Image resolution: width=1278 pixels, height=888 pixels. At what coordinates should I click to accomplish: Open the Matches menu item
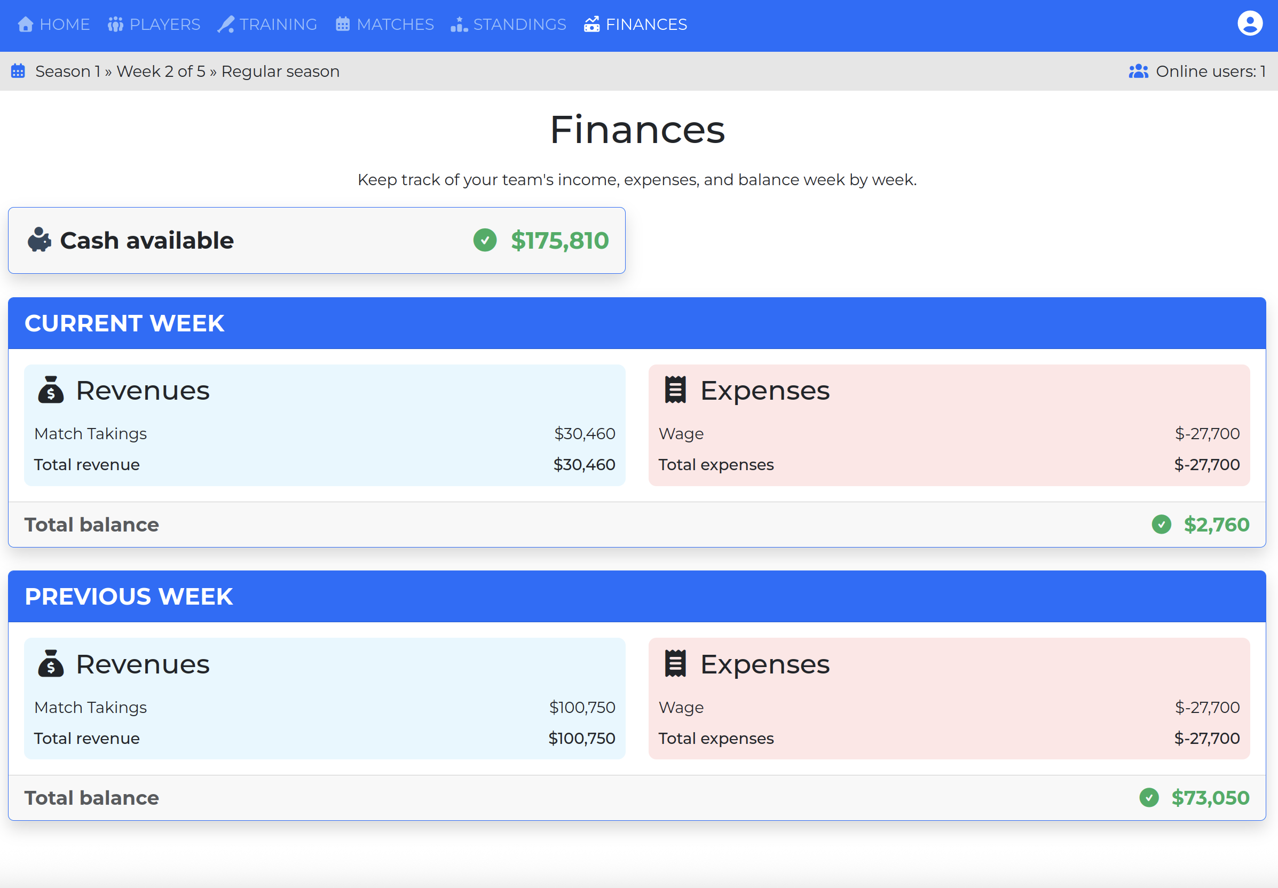(x=384, y=25)
